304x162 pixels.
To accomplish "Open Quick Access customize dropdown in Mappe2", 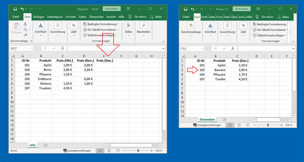I will pos(40,9).
